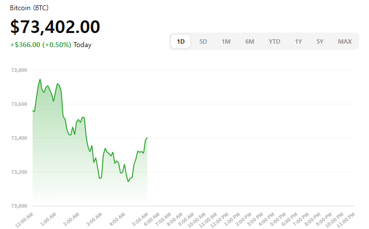
Task: Click the $73,402.00 price value
Action: pos(55,27)
